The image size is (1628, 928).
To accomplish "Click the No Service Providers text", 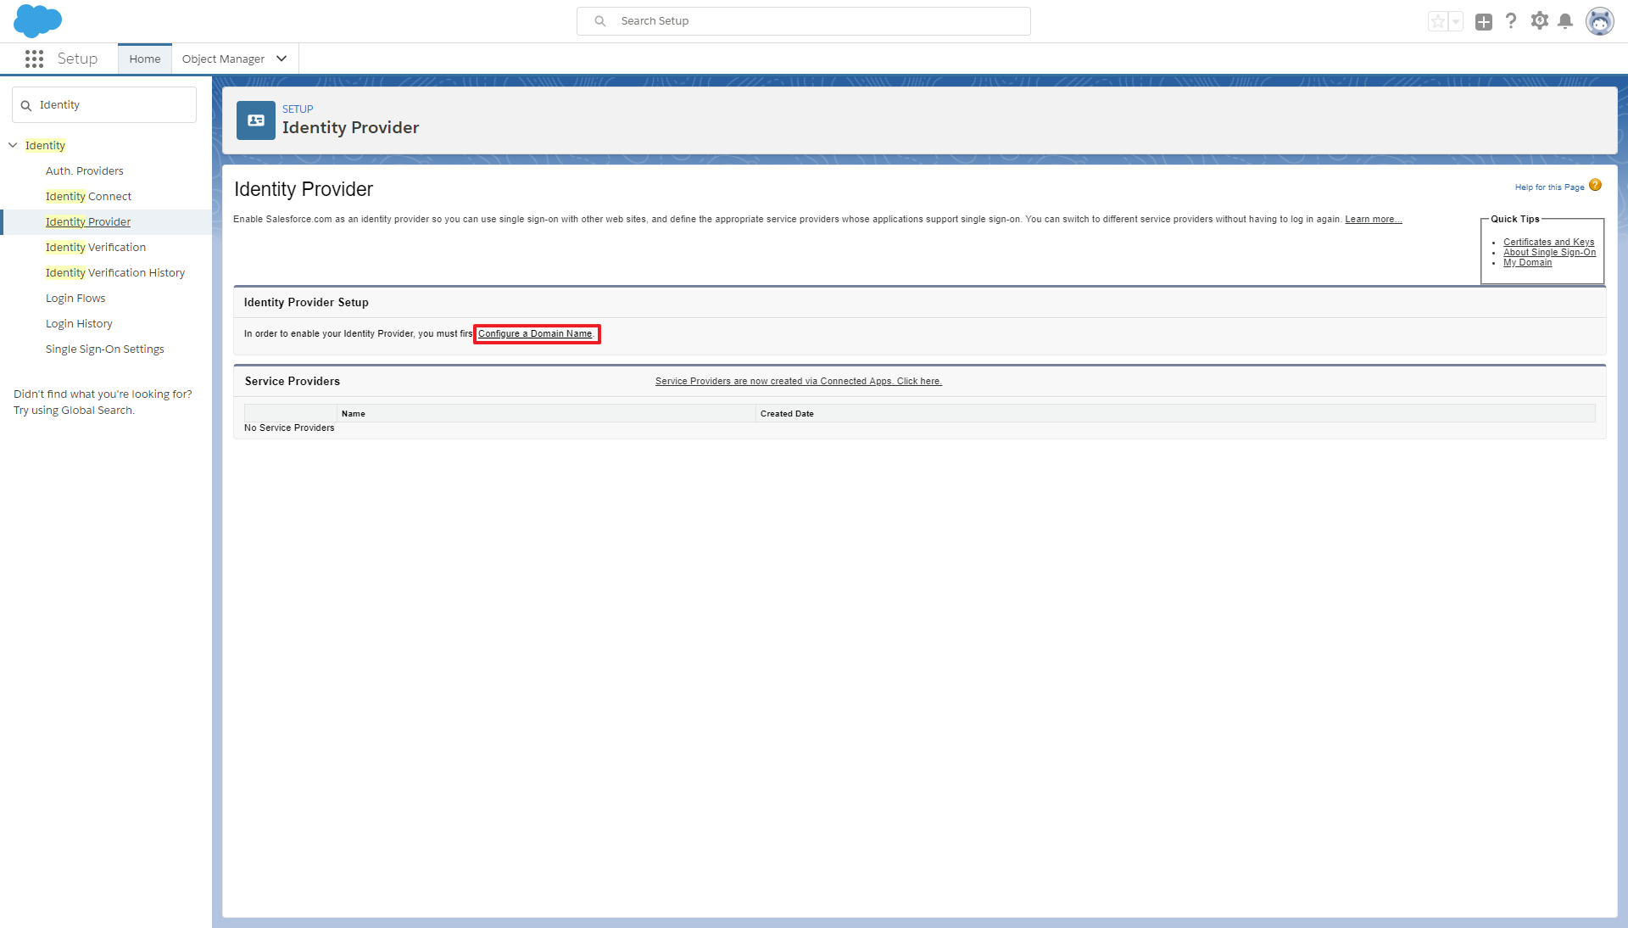I will click(289, 428).
